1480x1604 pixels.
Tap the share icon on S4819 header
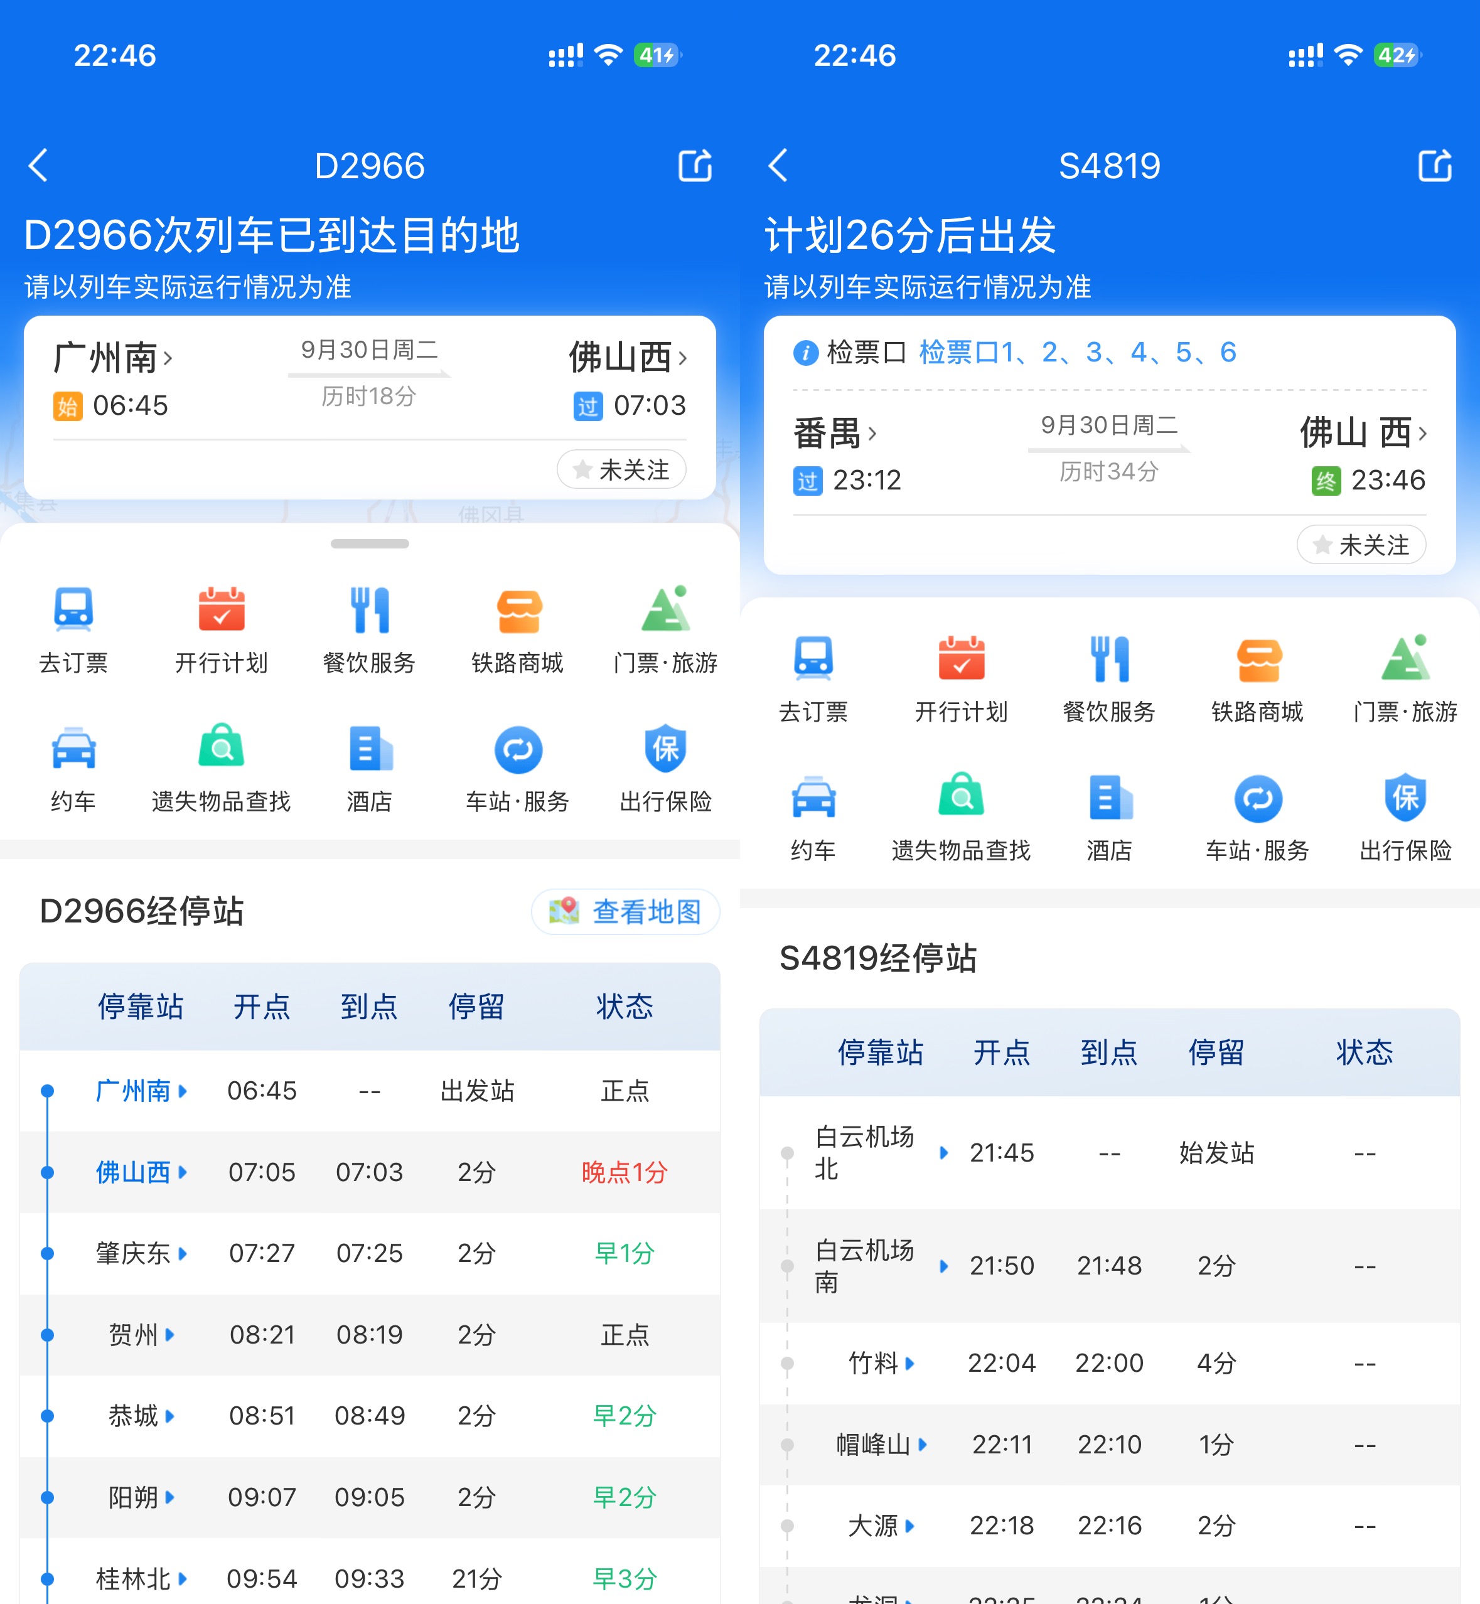1434,166
